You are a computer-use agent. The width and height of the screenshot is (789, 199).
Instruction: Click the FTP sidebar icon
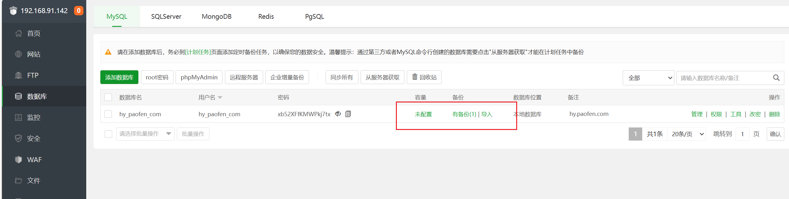pyautogui.click(x=18, y=75)
